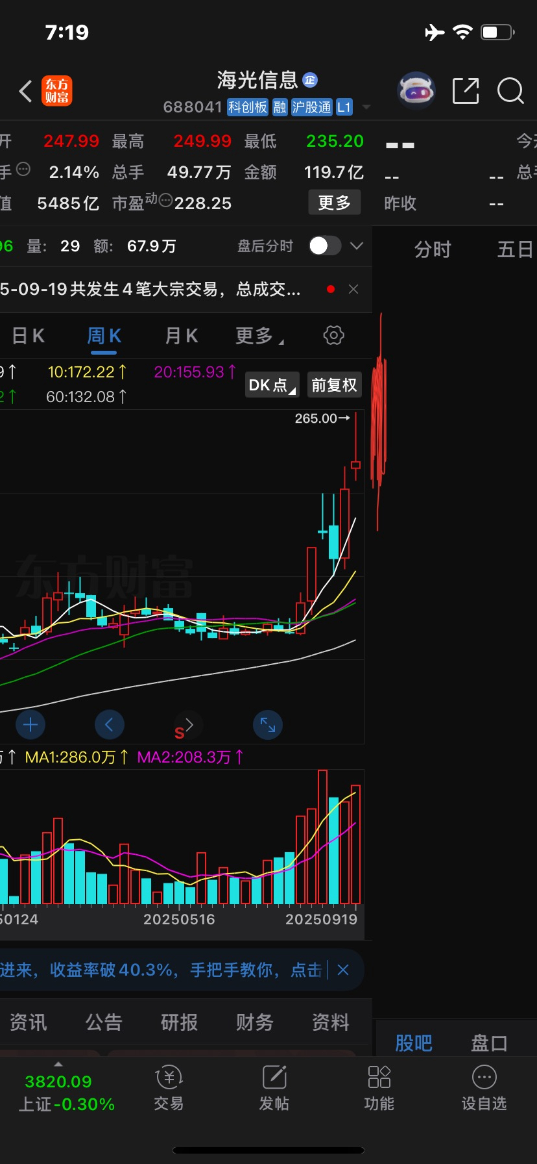
Task: Expand chart to fullscreen icon
Action: [268, 724]
